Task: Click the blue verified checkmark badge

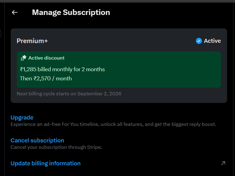Action: pos(199,41)
